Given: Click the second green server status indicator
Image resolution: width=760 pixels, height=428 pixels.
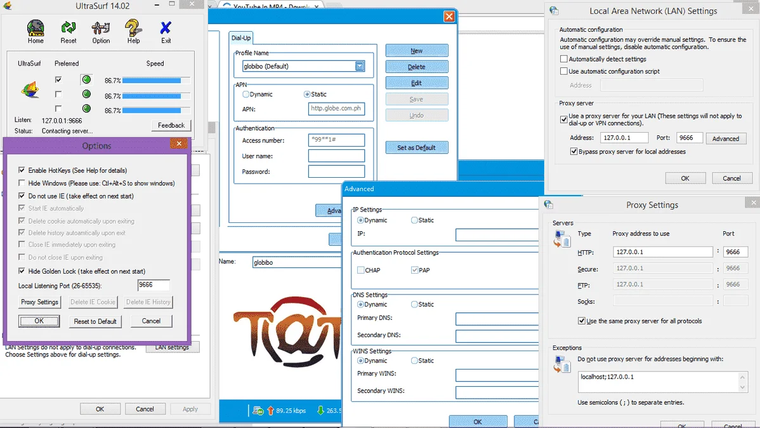Looking at the screenshot, I should click(x=86, y=94).
